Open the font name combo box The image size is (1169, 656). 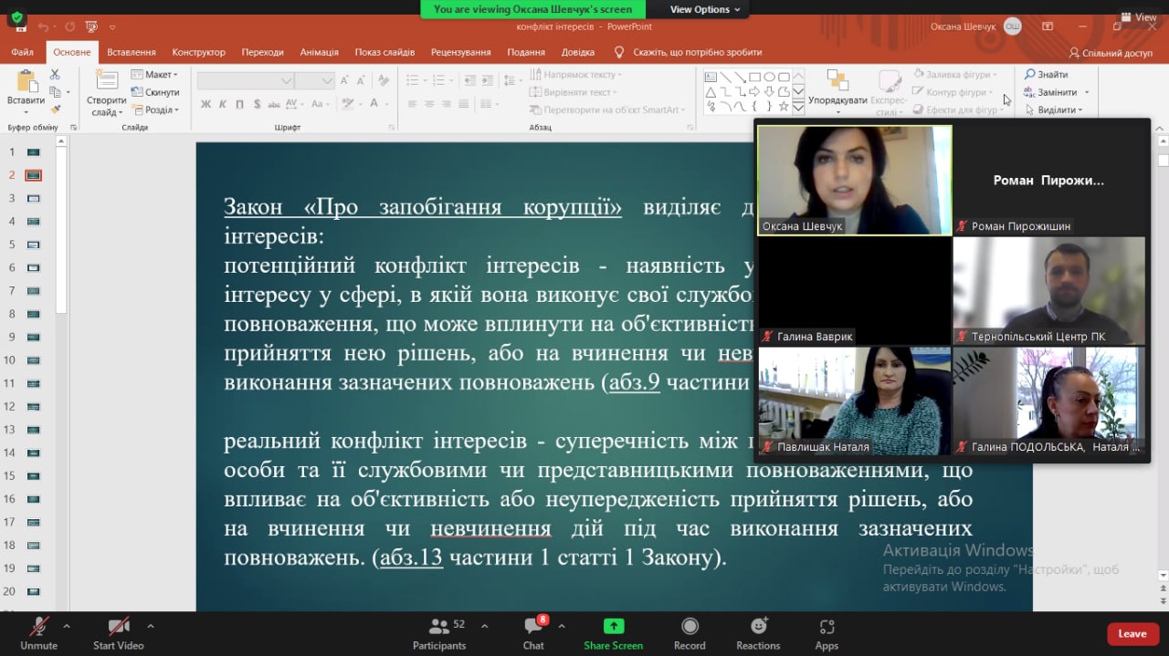pyautogui.click(x=246, y=81)
